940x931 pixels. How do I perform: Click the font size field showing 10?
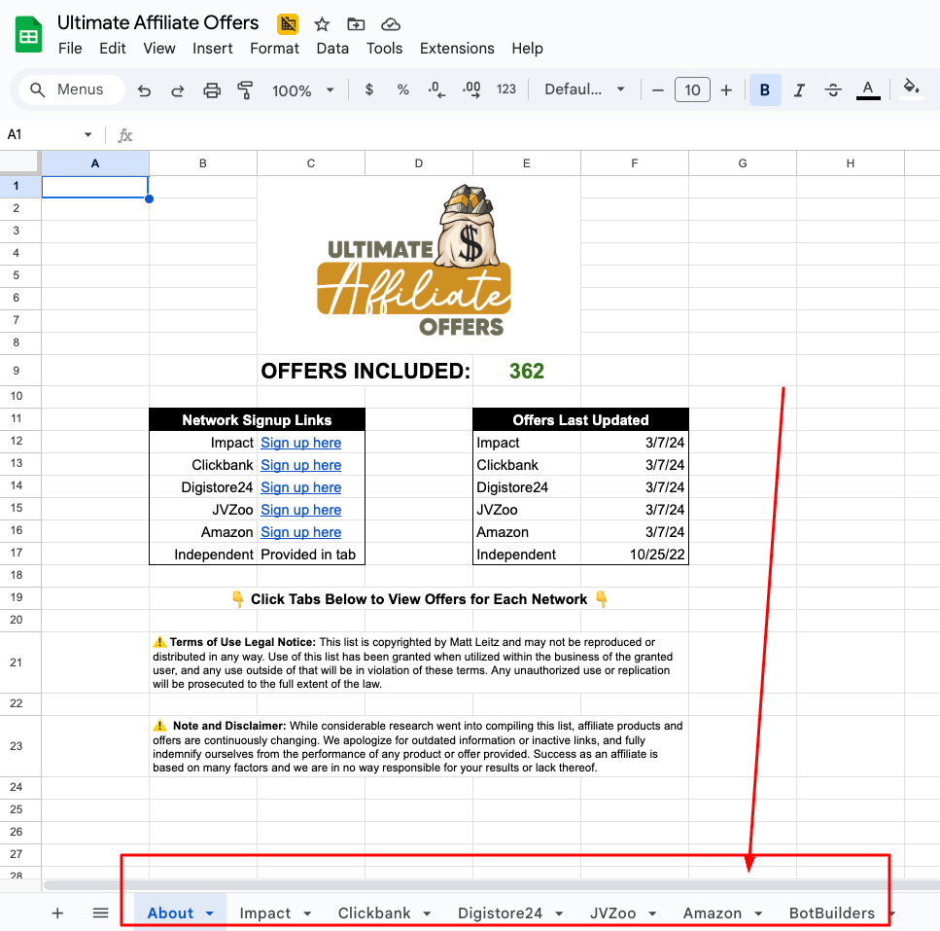692,90
